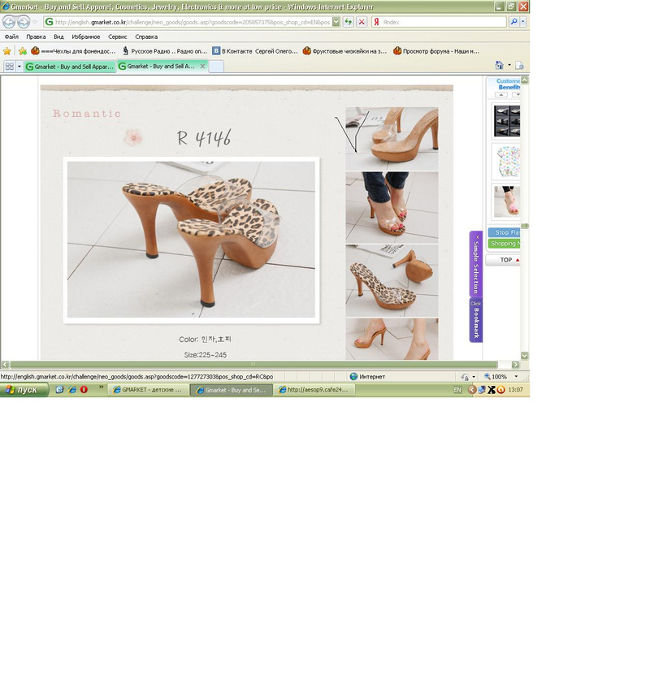Open the tab list dropdown arrow

[x=19, y=67]
